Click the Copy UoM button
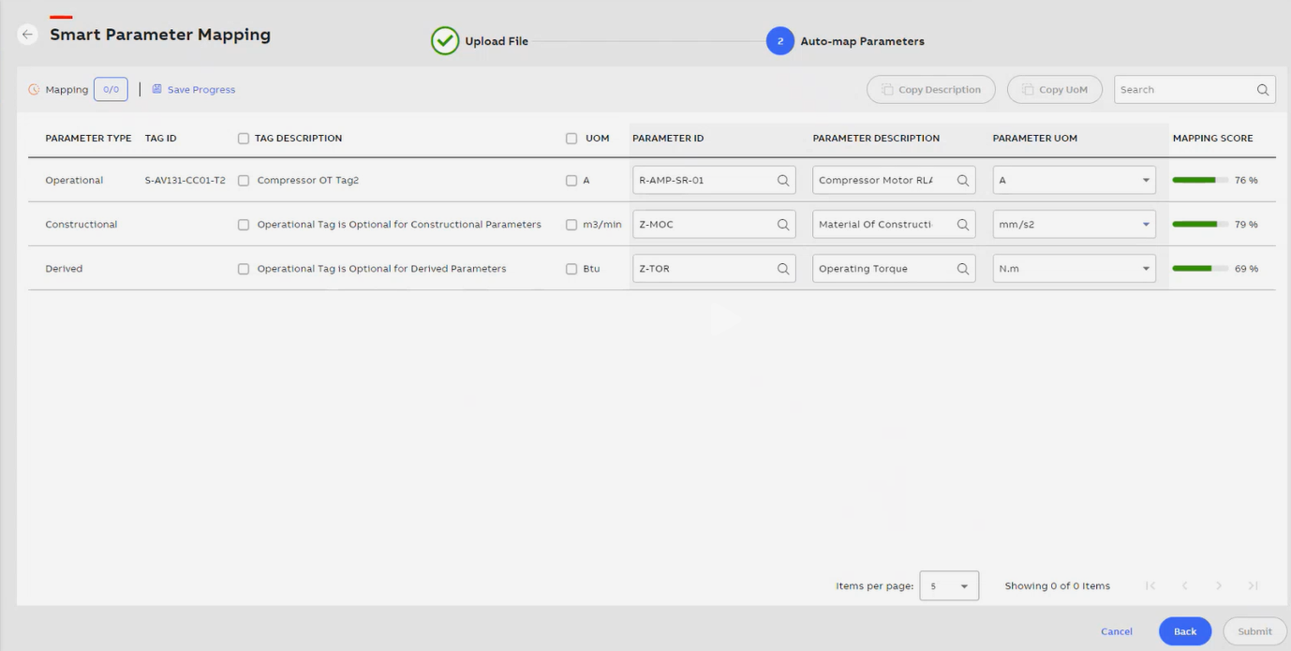 pyautogui.click(x=1055, y=90)
